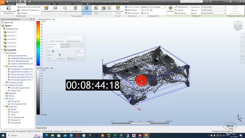
Task: Click the Autodesk CFD application logo
Action: pyautogui.click(x=3, y=2)
